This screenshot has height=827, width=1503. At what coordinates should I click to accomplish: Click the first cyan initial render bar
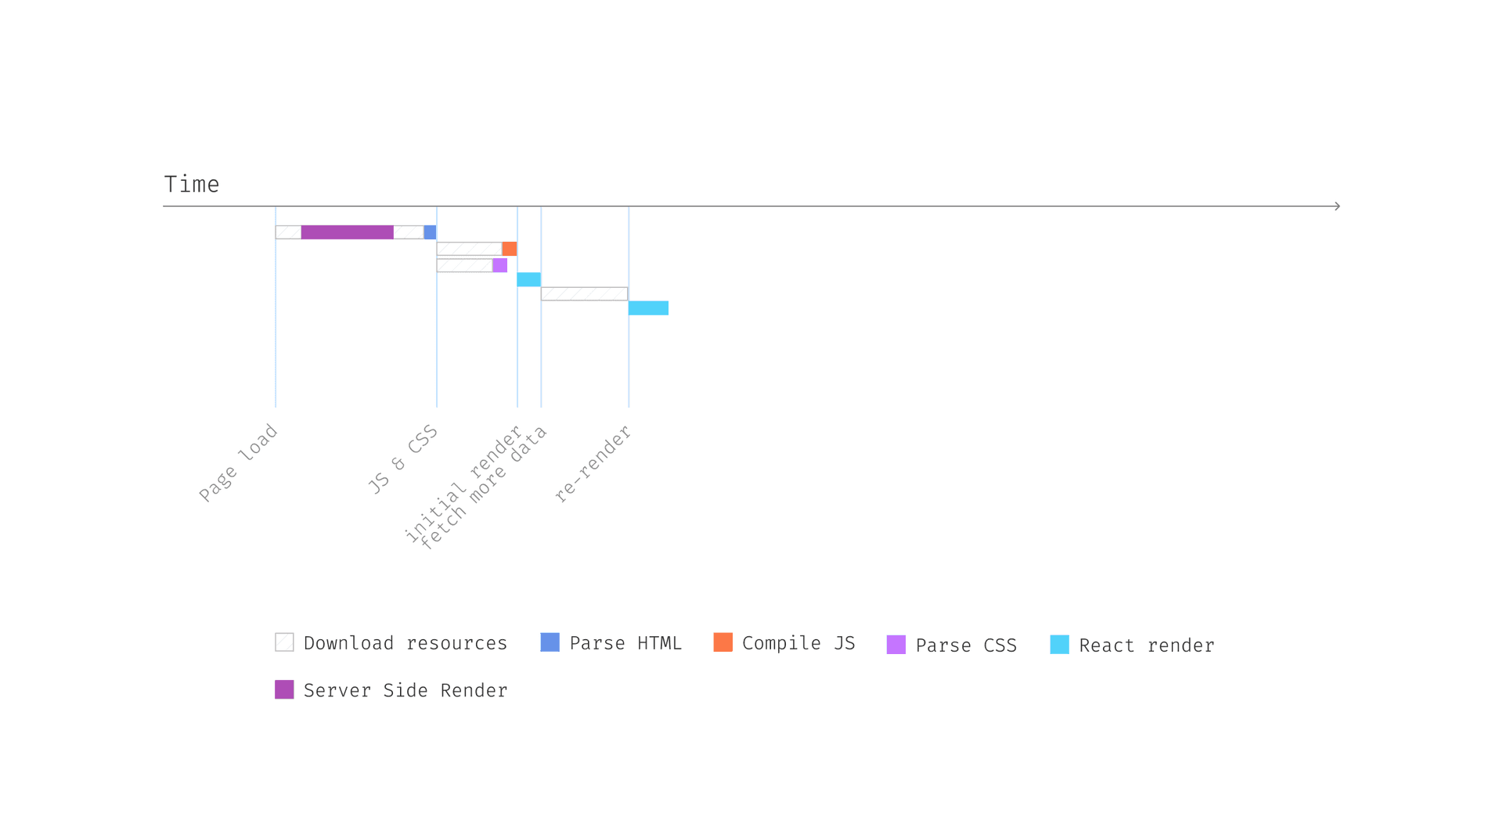pos(528,279)
